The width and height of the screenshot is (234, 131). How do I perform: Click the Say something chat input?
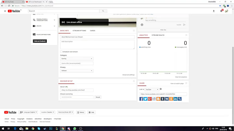coord(165,20)
